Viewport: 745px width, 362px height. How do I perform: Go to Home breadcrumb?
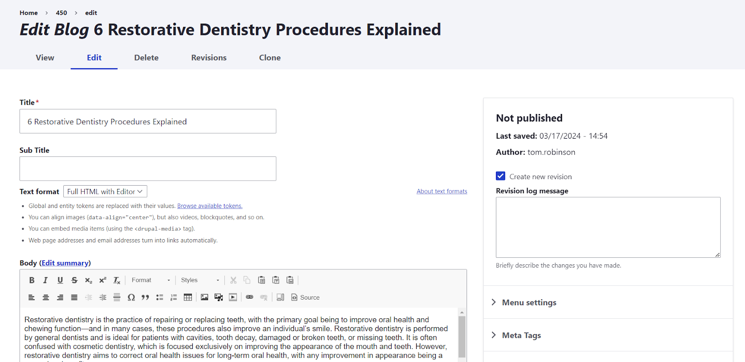tap(28, 13)
